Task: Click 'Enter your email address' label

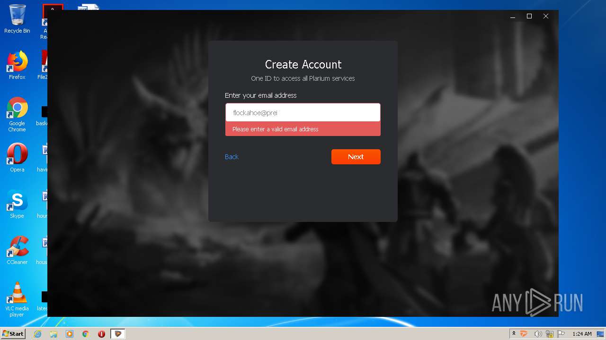Action: (261, 95)
